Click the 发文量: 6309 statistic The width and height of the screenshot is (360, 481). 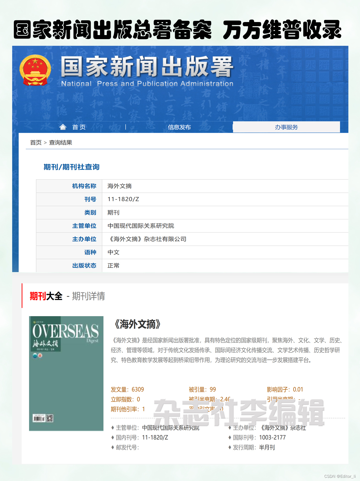[x=127, y=389]
